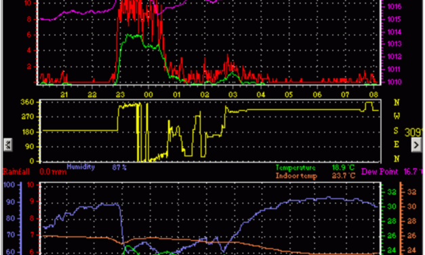The image size is (425, 255).
Task: Click the 360 tick on wind direction axis
Action: click(x=27, y=102)
